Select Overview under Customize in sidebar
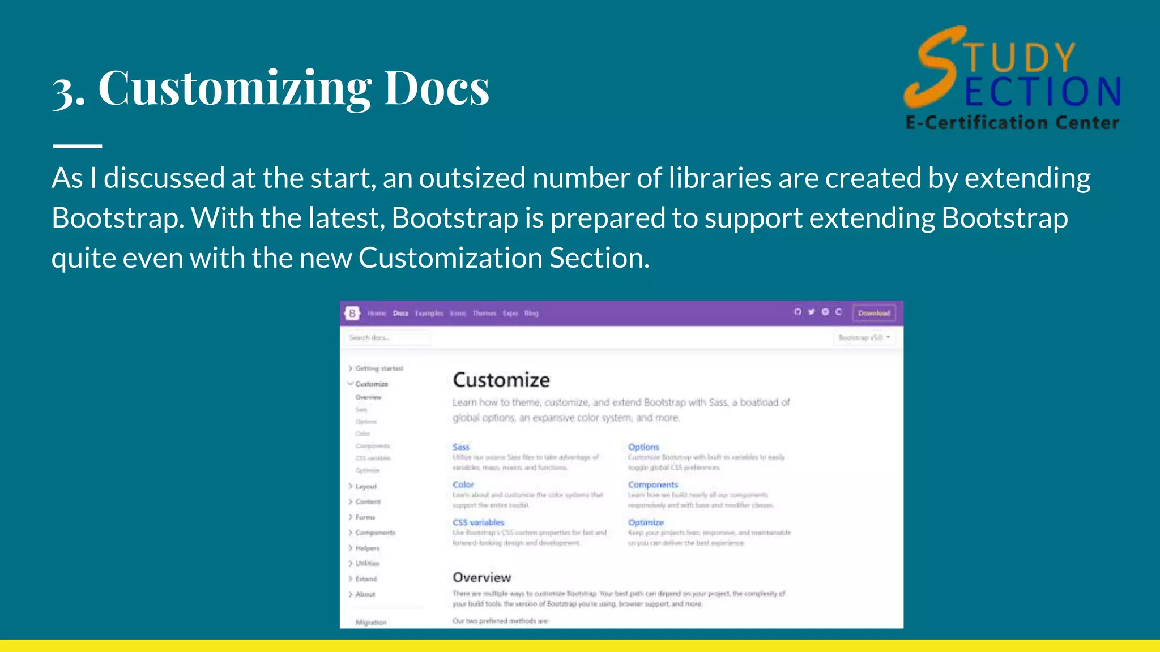This screenshot has height=652, width=1160. [368, 397]
